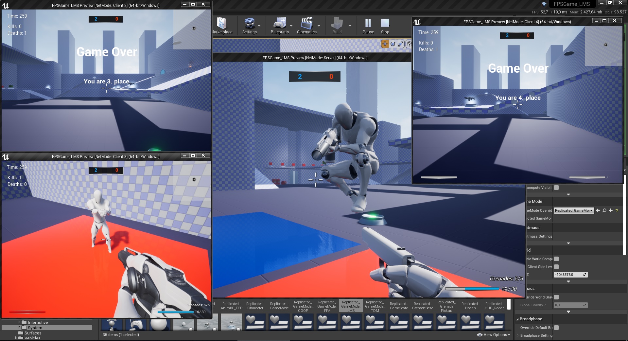Enable the Override Default Broadphase checkbox
Image resolution: width=628 pixels, height=341 pixels.
click(556, 328)
